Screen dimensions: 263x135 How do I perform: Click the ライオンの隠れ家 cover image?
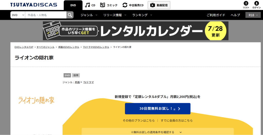(36, 100)
